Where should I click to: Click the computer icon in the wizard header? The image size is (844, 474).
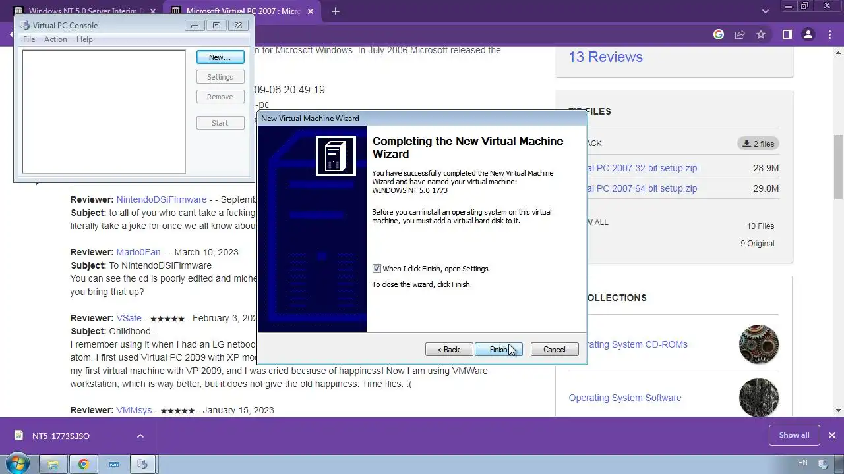[x=336, y=156]
